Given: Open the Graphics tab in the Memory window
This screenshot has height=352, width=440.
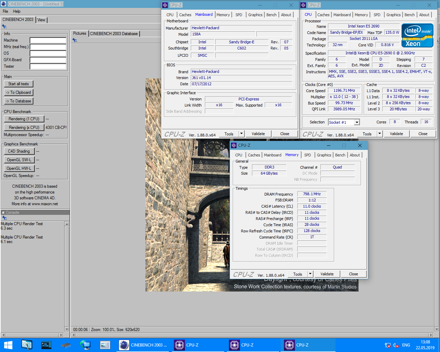Looking at the screenshot, I should [x=324, y=155].
